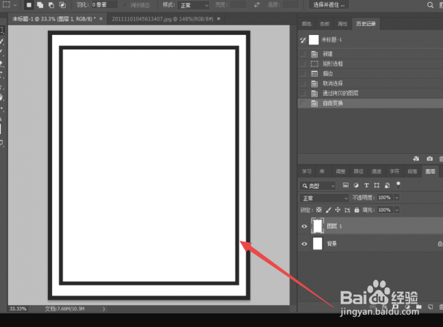Click the 羽化 feather value field
The height and width of the screenshot is (327, 443).
[104, 5]
